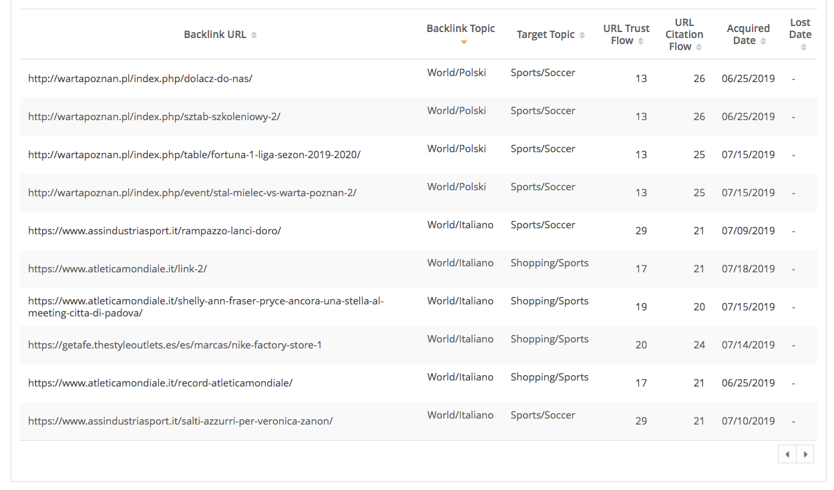Open wartapoznan sztab-szkoleniowy-2 backlink URL
This screenshot has height=490, width=834.
[154, 116]
